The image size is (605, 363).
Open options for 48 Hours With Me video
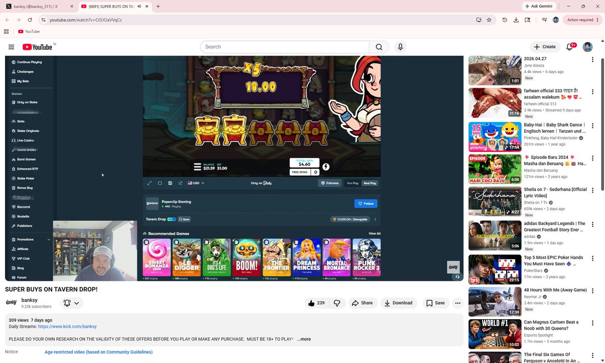coord(592,291)
